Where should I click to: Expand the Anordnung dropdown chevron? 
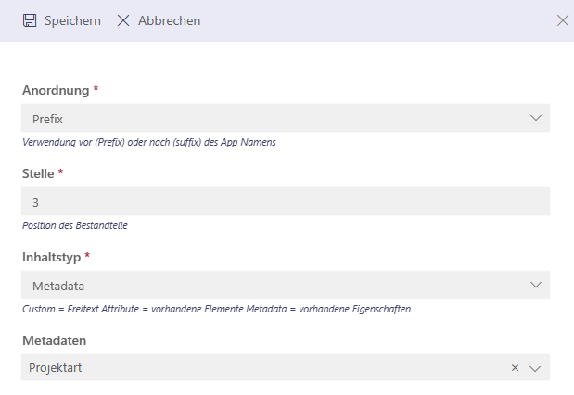click(536, 118)
